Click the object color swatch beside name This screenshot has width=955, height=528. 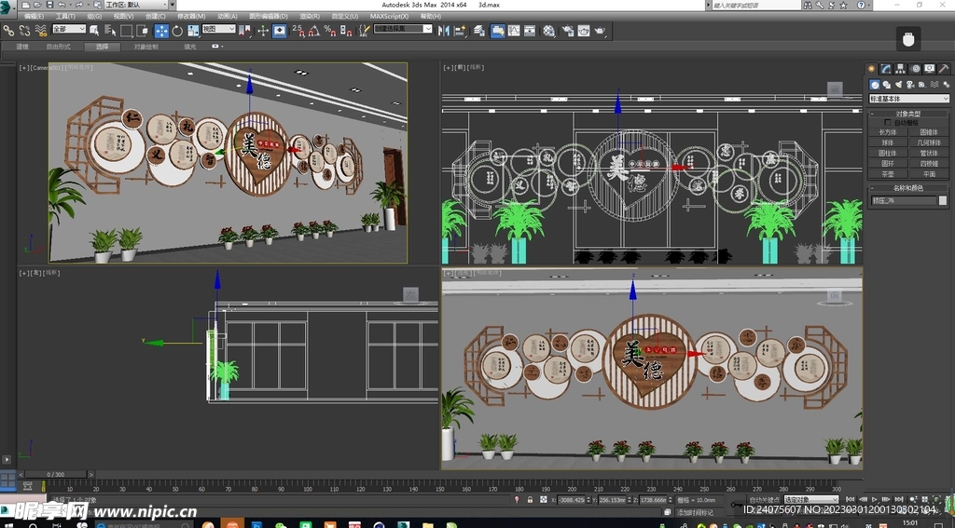(x=943, y=200)
